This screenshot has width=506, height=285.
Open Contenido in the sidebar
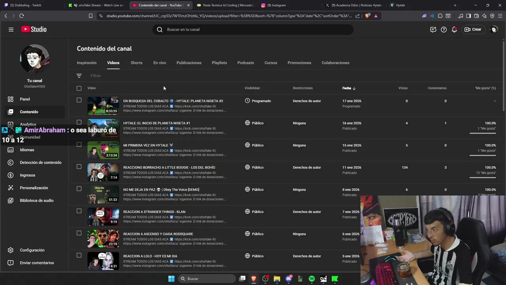pyautogui.click(x=35, y=112)
